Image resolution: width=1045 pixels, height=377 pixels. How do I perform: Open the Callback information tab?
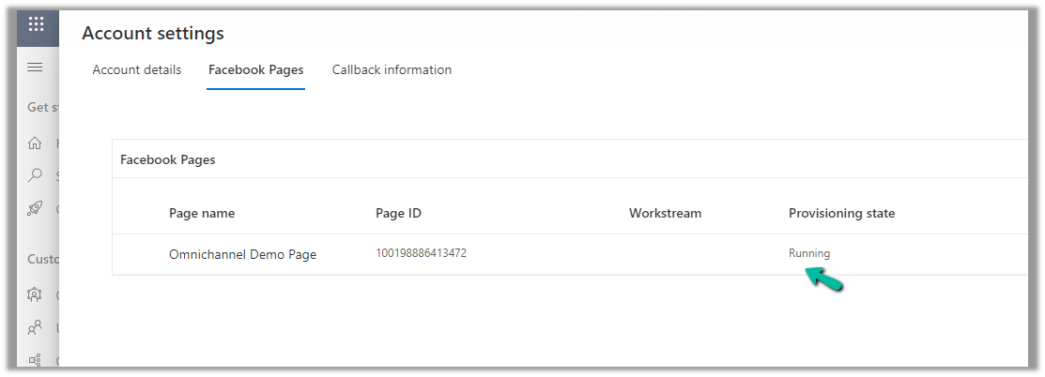coord(392,70)
